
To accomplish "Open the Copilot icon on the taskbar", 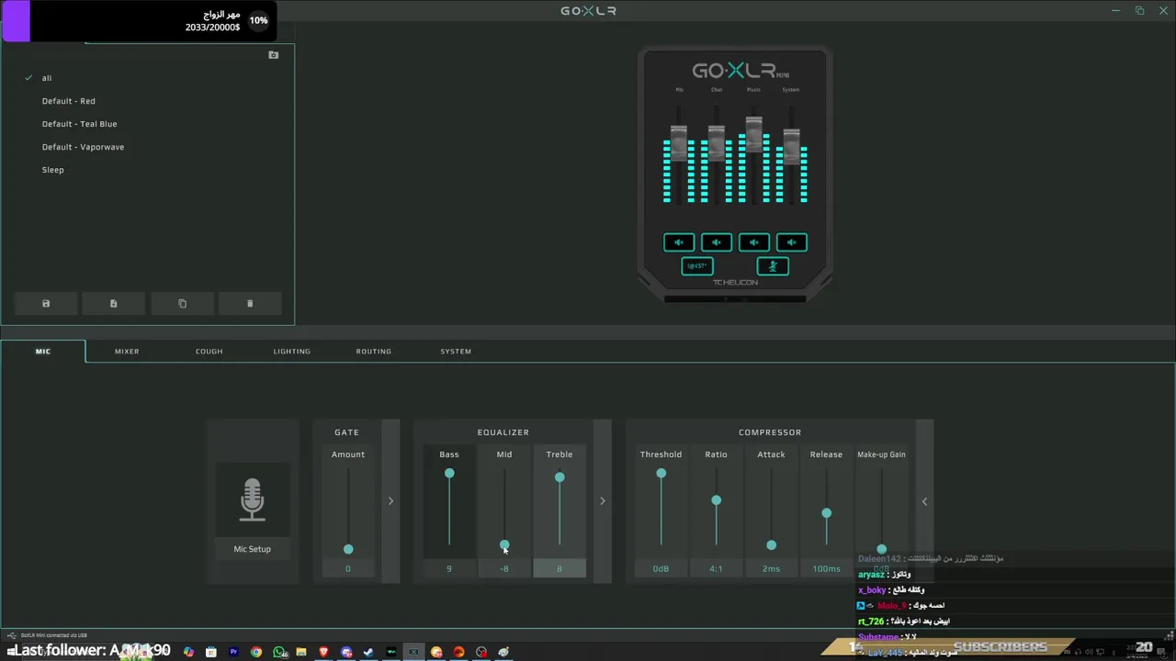I will pos(188,652).
